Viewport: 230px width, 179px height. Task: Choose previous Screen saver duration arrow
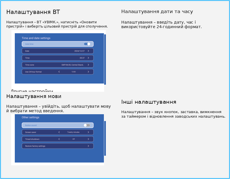click(x=59, y=132)
